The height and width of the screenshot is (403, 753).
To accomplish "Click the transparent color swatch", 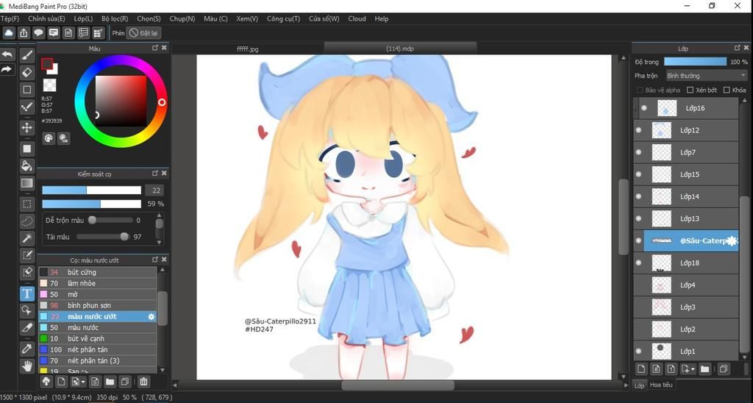I will pos(49,85).
